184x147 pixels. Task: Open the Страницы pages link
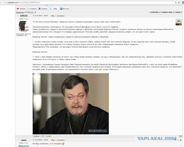tap(20, 12)
